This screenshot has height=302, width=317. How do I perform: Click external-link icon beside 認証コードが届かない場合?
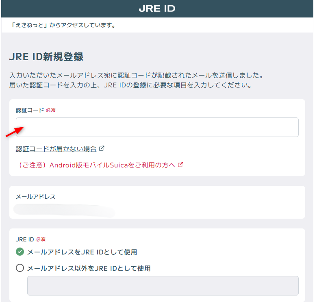(x=102, y=148)
